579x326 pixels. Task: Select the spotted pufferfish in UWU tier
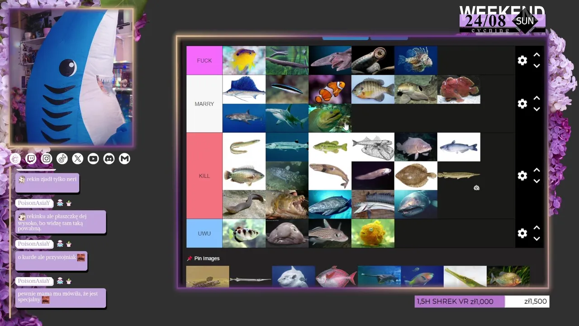point(244,233)
